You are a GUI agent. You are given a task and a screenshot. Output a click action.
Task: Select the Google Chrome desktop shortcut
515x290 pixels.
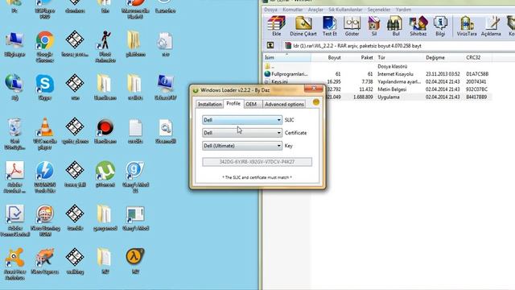click(x=45, y=47)
